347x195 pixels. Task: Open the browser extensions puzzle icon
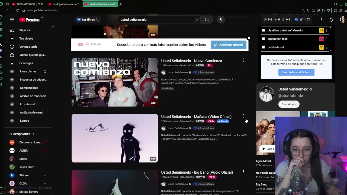[x=336, y=10]
